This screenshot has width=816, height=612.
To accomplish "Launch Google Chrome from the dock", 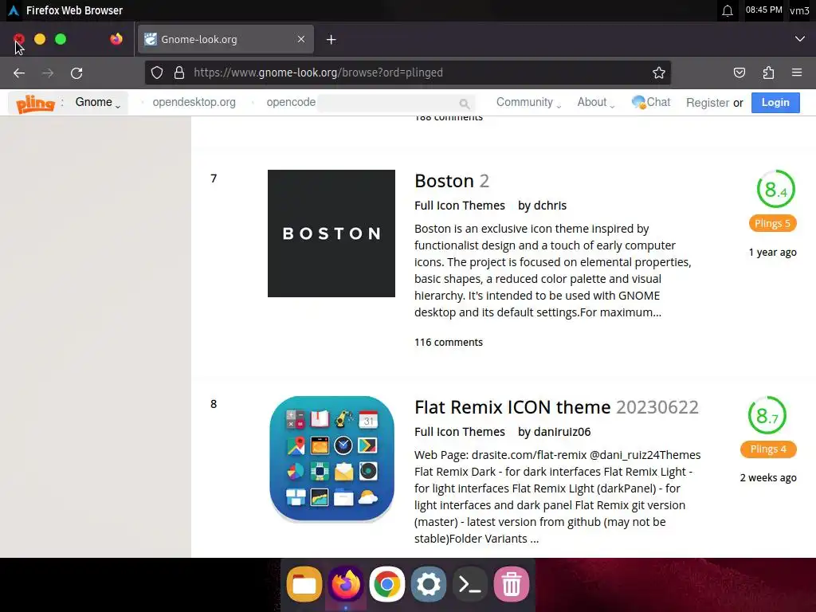I will point(386,584).
